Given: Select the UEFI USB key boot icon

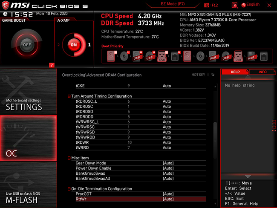Looking at the screenshot, I should click(x=162, y=56).
